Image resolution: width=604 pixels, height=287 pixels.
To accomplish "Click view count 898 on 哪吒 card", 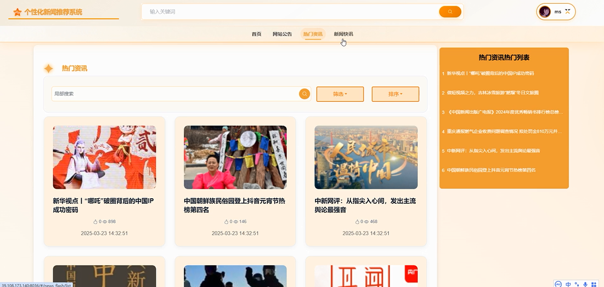I will tap(112, 222).
